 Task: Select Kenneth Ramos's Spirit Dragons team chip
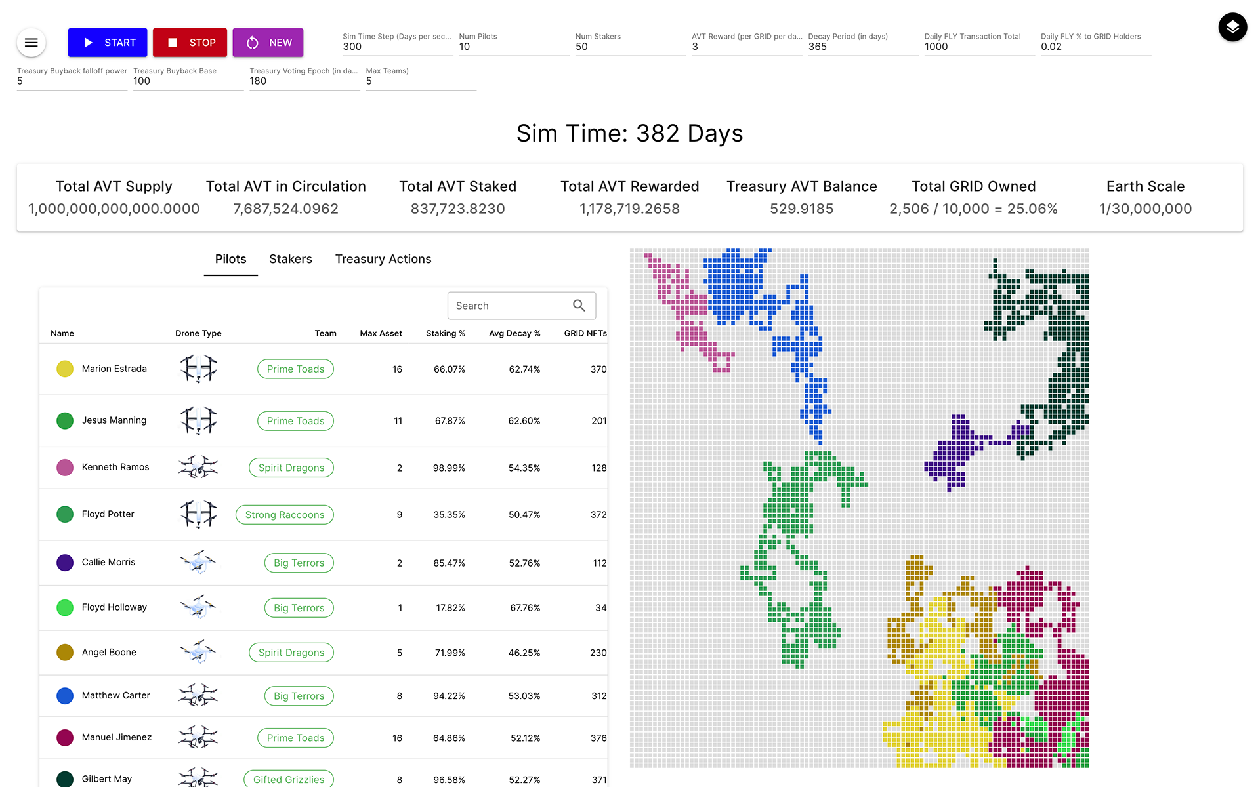point(291,468)
